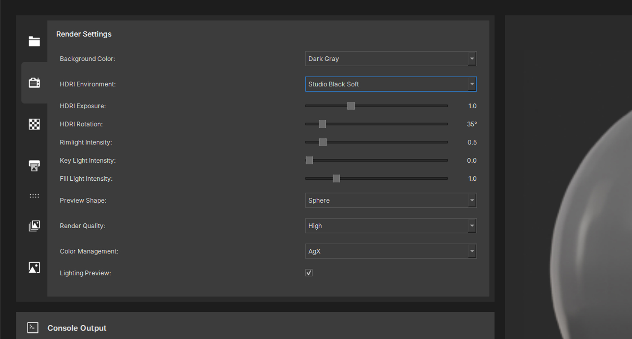The image size is (632, 339).
Task: Open the Render Quality dropdown
Action: pos(391,226)
